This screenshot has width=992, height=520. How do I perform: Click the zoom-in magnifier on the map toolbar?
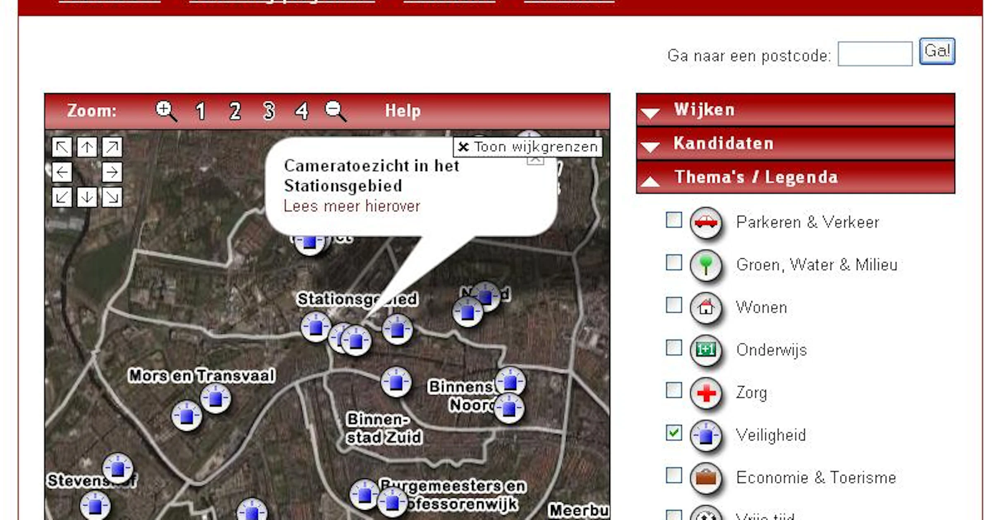point(165,111)
